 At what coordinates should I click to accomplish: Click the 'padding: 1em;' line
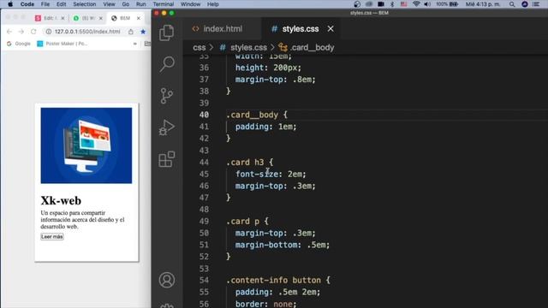click(265, 127)
